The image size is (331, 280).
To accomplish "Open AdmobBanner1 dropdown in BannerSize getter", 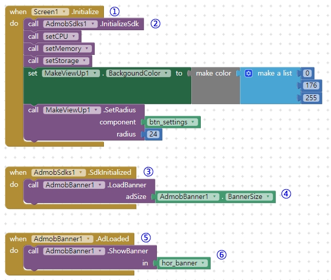I will pos(188,196).
